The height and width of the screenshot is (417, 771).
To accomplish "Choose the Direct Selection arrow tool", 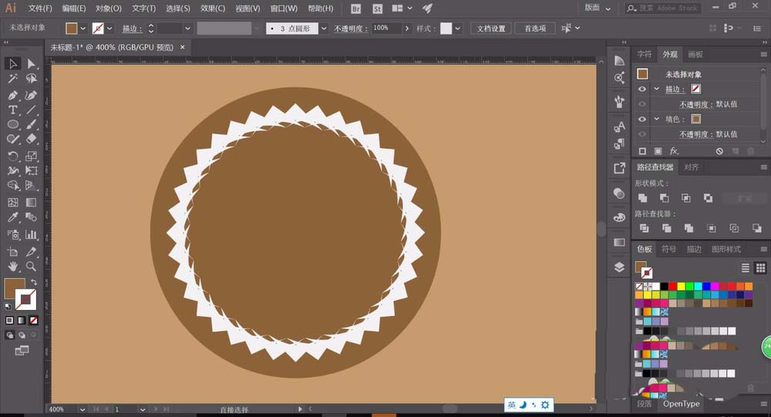I will click(31, 63).
